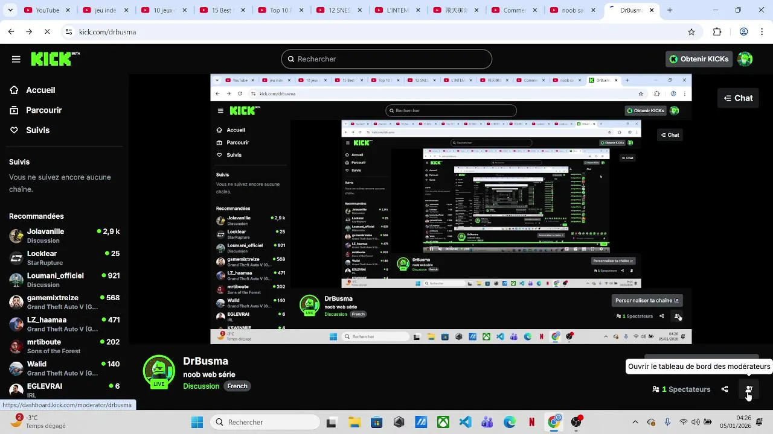Open EGLEVRAI IRL channel
The height and width of the screenshot is (434, 773).
coord(65,390)
